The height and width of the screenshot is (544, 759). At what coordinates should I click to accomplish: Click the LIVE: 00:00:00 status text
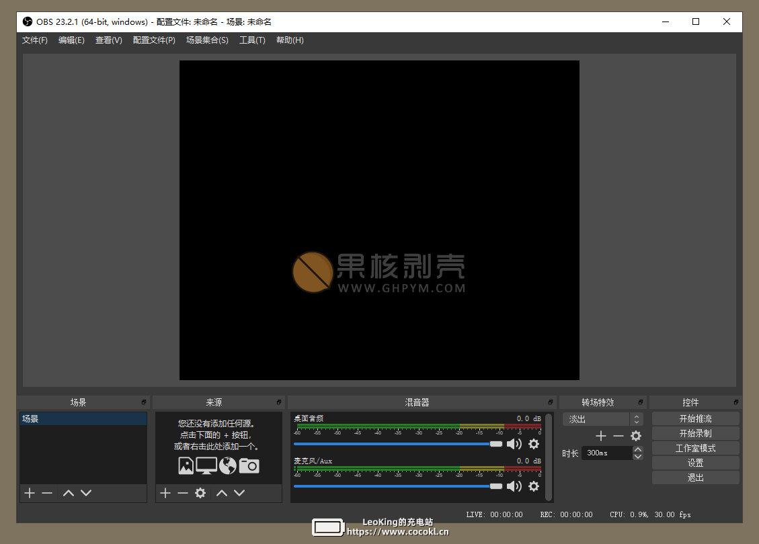click(494, 514)
